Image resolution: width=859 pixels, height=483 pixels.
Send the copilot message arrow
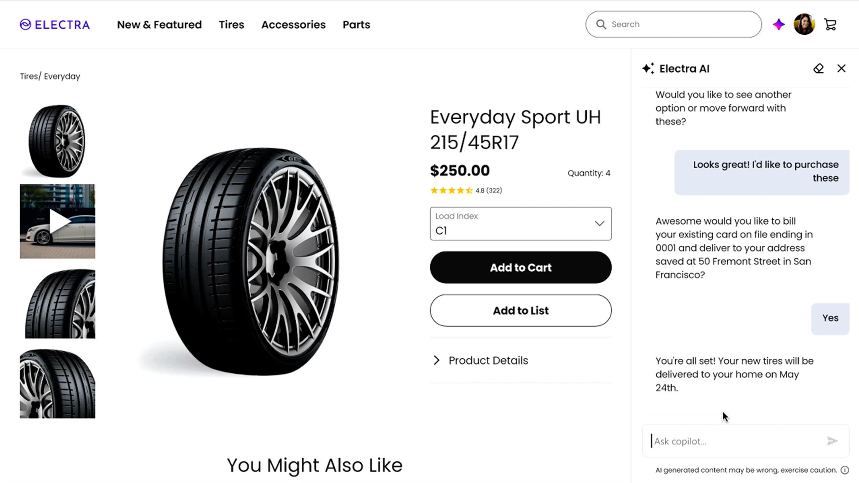(x=832, y=441)
